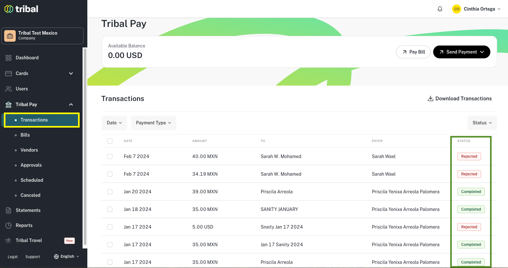Select the Jan 18 2024 transaction checkbox
The width and height of the screenshot is (508, 268).
point(110,209)
